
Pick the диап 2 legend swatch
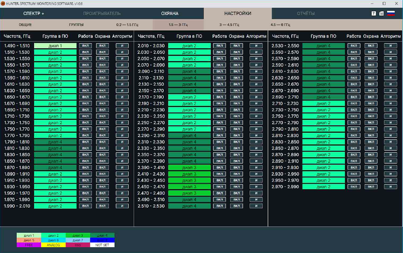point(53,235)
